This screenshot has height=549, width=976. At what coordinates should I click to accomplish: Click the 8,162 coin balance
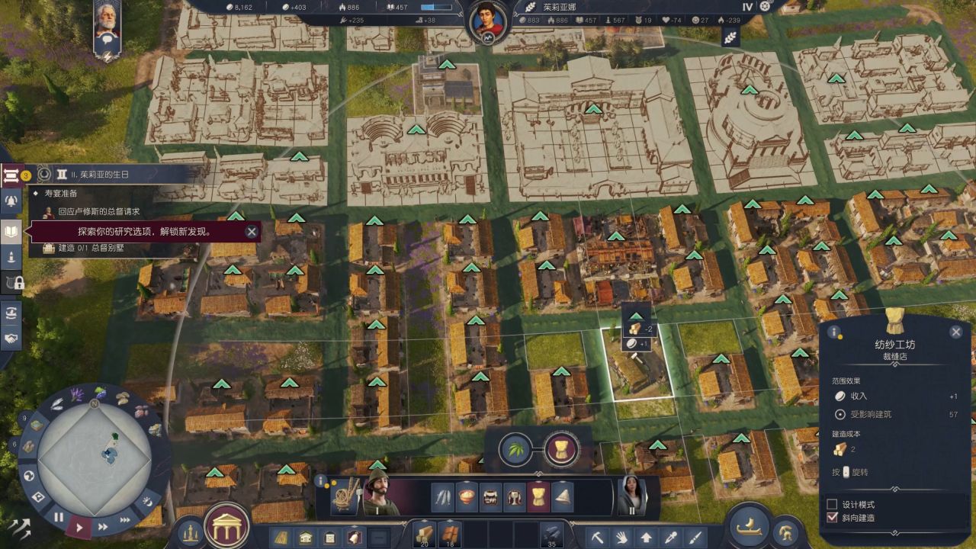239,7
